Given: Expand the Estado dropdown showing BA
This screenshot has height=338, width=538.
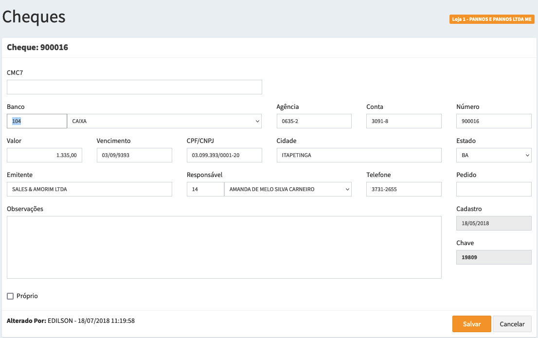Looking at the screenshot, I should point(494,155).
